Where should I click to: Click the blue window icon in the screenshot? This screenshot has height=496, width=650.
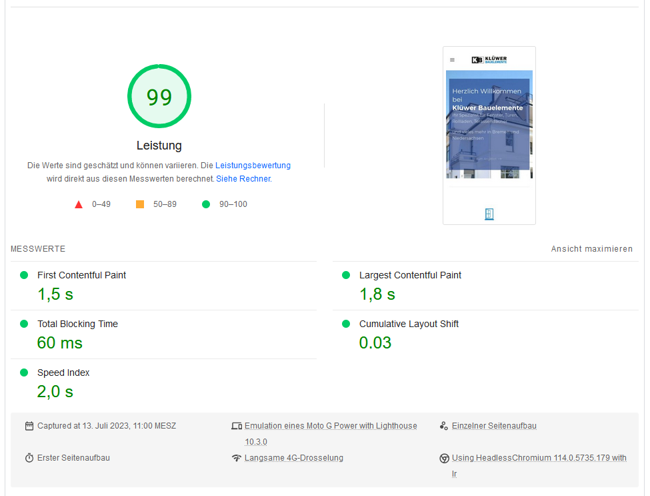pos(489,214)
